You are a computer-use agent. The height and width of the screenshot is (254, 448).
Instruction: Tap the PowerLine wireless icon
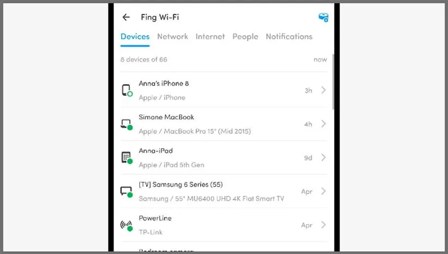[x=126, y=225]
